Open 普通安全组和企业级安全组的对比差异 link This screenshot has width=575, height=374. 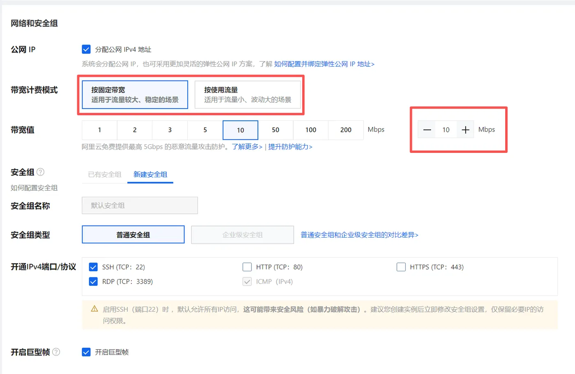point(360,235)
